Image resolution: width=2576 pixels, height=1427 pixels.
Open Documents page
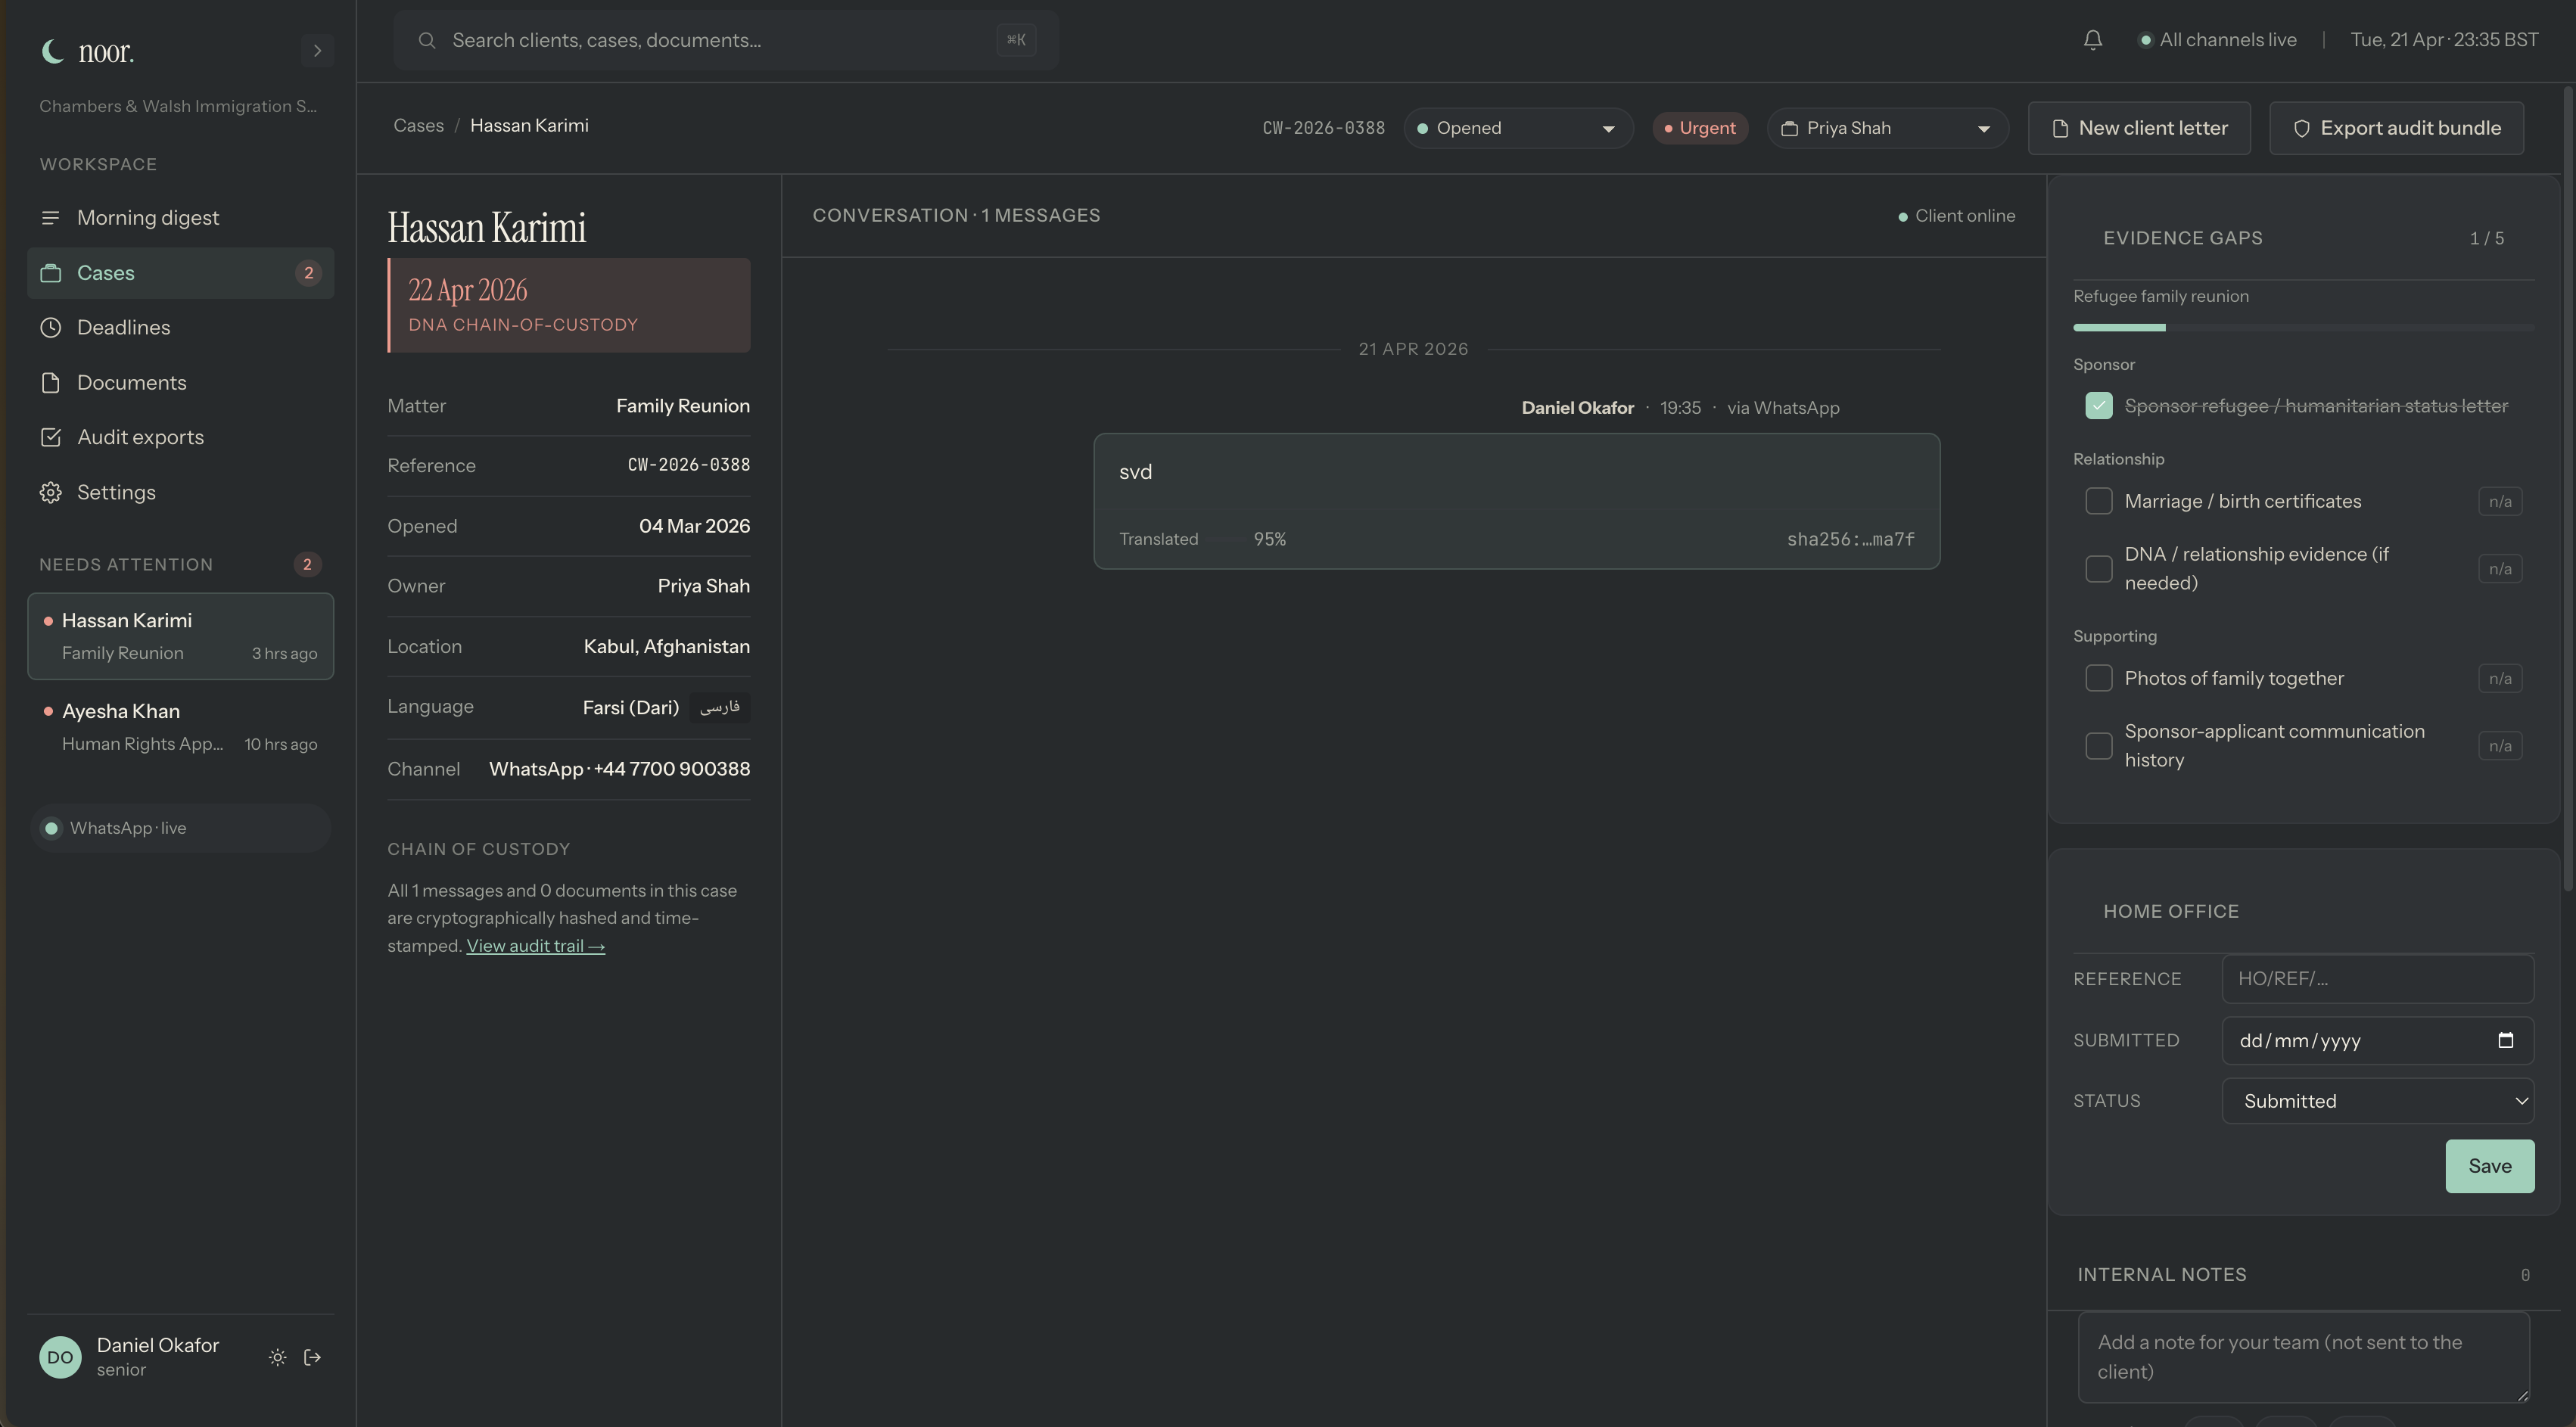(180, 383)
